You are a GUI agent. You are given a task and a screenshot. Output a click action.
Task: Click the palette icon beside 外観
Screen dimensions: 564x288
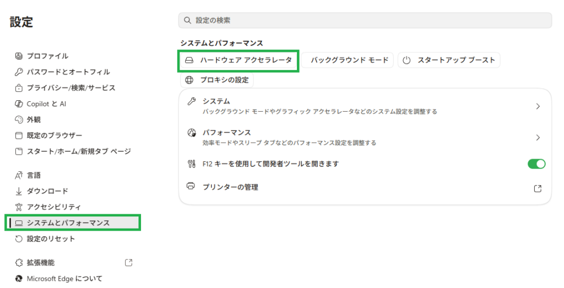pyautogui.click(x=19, y=119)
